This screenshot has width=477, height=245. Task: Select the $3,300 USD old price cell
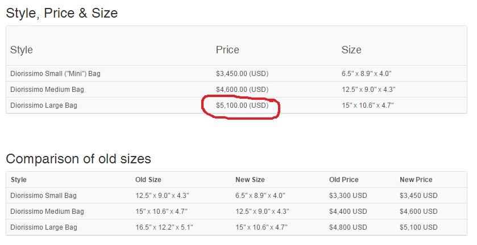click(x=348, y=196)
